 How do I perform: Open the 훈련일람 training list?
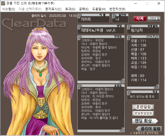click(x=143, y=107)
